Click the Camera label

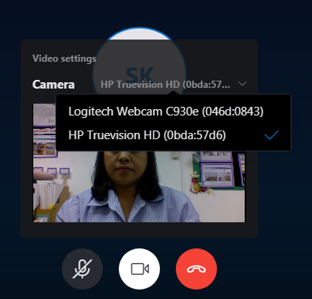[53, 85]
